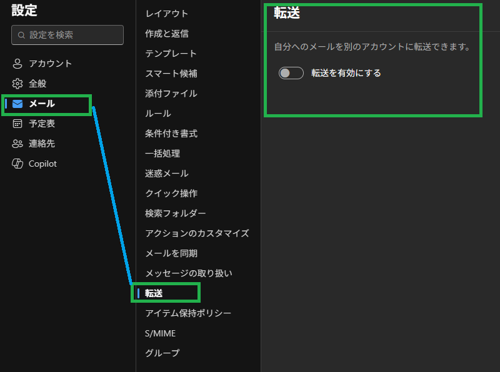Click the Copilot logo icon
Viewport: 500px width, 372px height.
coord(17,164)
